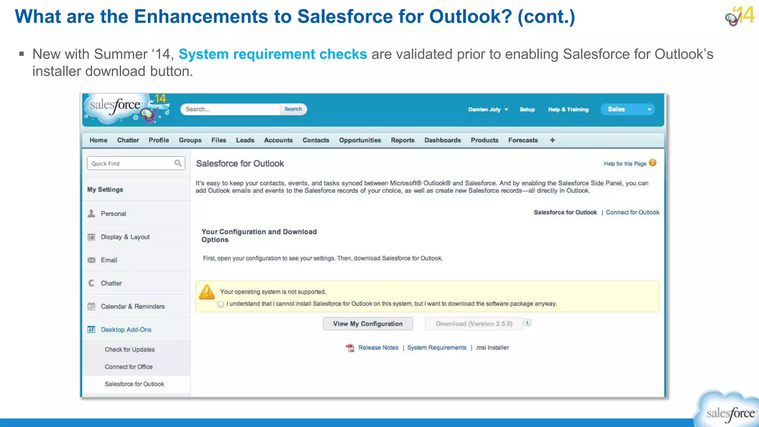Open Help & Training link
The height and width of the screenshot is (427, 759).
tap(568, 109)
